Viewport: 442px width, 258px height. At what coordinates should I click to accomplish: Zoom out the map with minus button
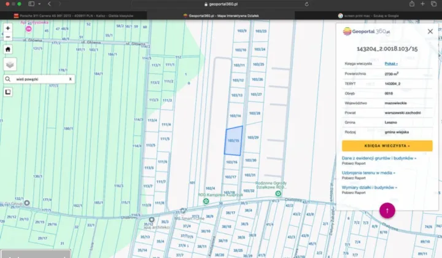point(8,36)
